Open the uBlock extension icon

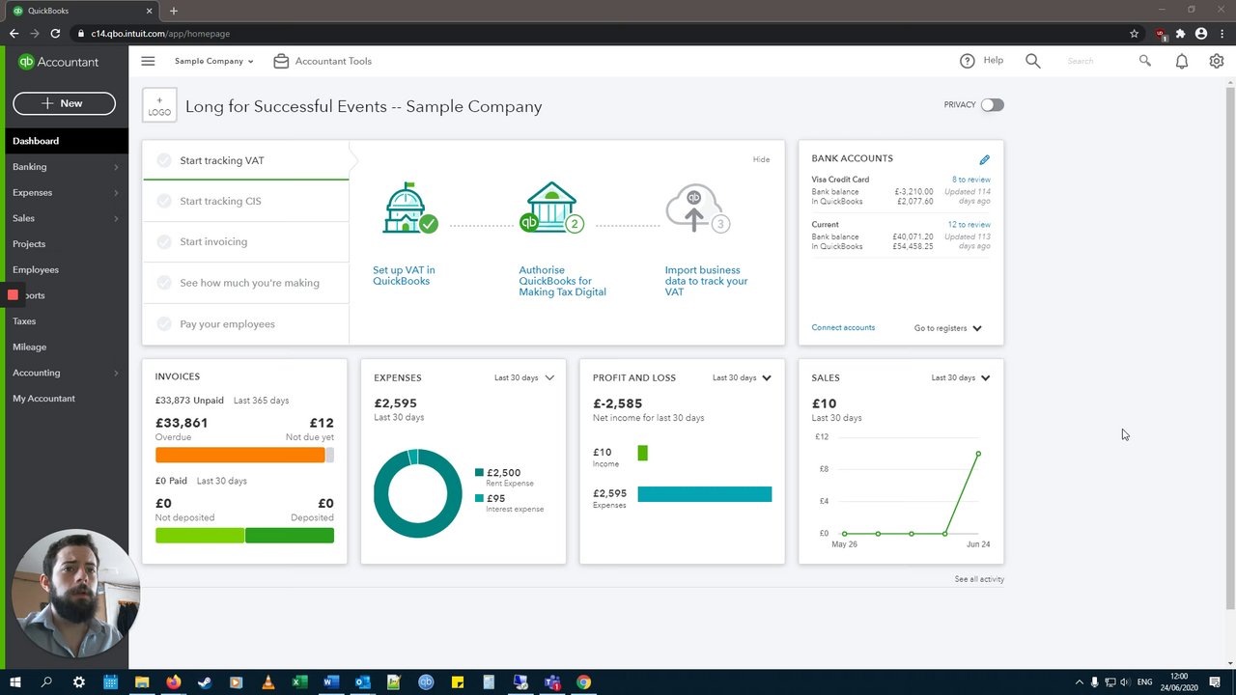(1161, 34)
